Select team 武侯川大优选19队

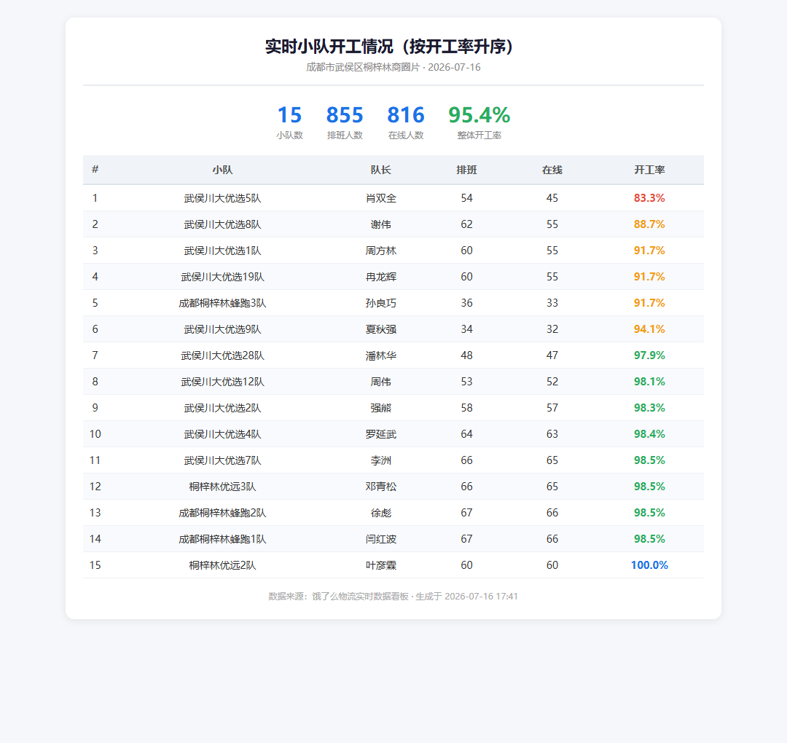click(x=222, y=277)
